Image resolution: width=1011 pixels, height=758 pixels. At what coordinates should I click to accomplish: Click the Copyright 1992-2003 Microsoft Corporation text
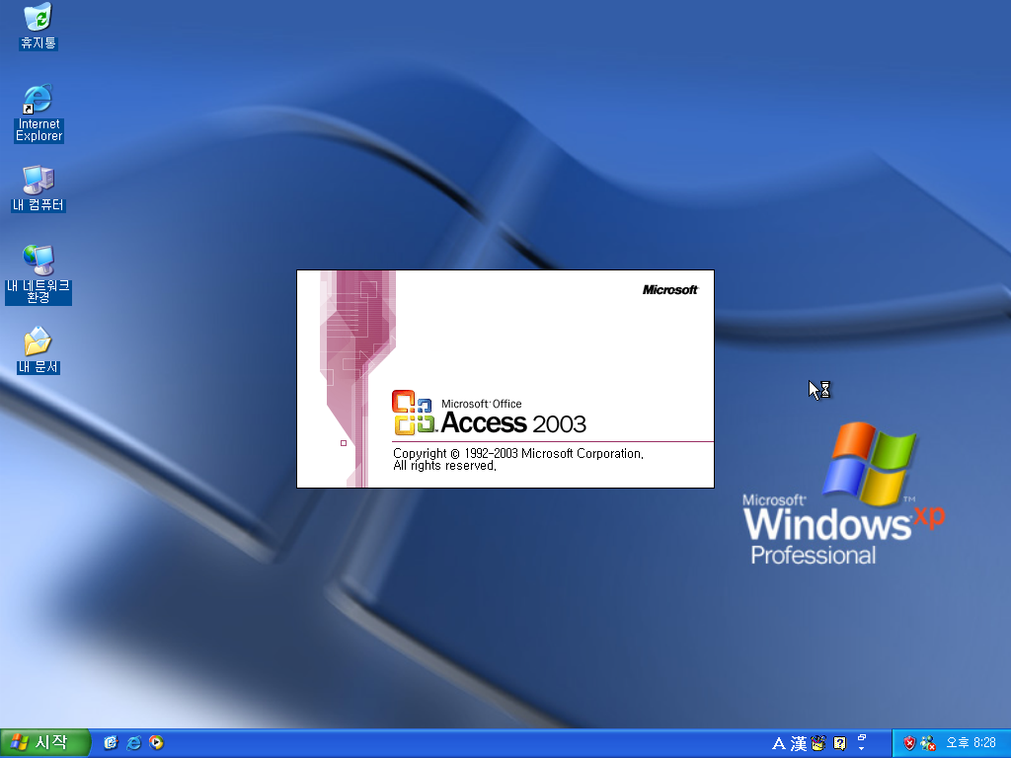[518, 454]
